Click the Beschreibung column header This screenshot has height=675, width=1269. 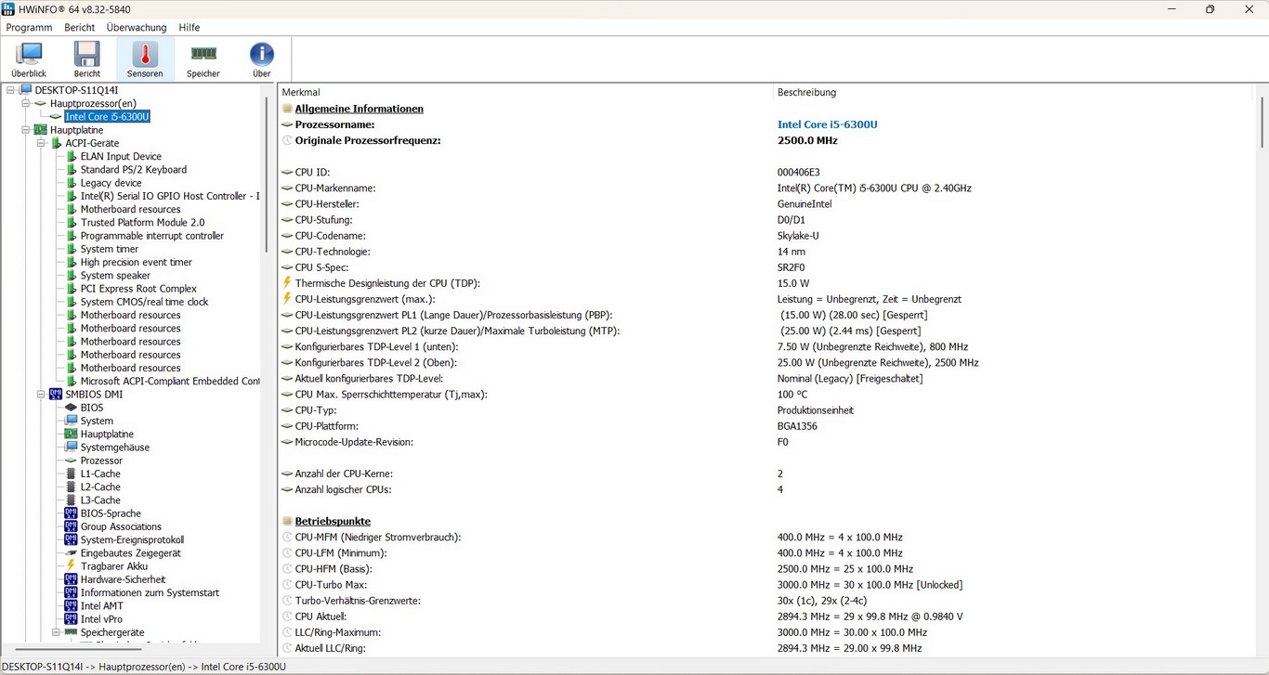[806, 93]
